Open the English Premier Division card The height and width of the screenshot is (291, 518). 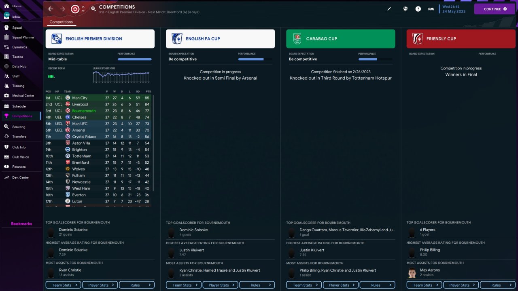coord(100,39)
